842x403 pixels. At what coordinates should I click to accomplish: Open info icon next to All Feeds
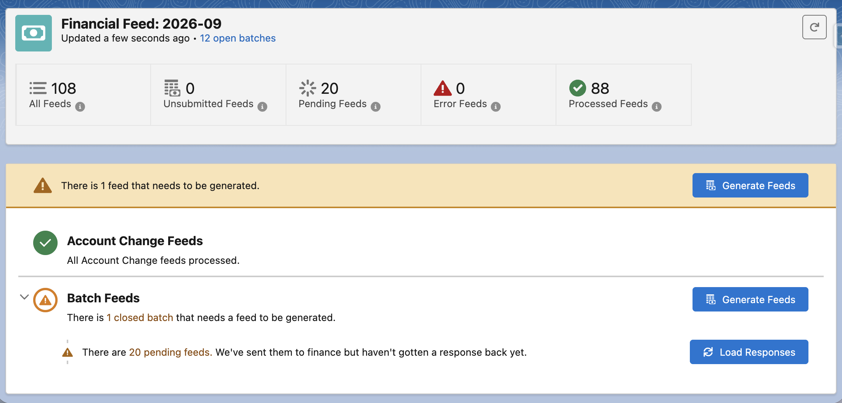pos(80,107)
